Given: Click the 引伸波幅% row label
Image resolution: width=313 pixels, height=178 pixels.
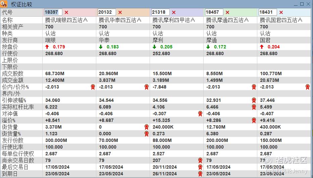Looking at the screenshot, I should point(14,100).
